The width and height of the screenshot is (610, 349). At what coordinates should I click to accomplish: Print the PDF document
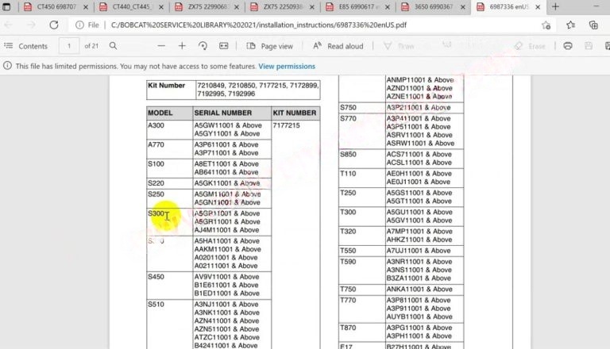(568, 46)
